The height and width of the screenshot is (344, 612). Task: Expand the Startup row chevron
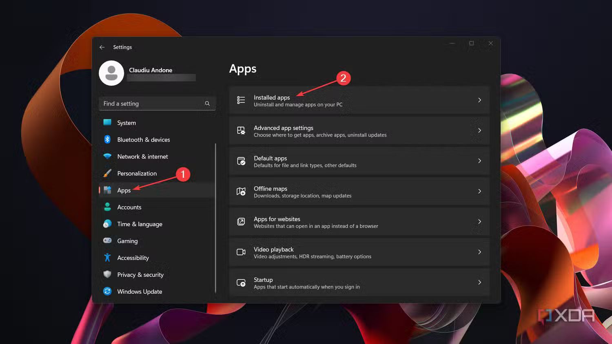coord(479,282)
